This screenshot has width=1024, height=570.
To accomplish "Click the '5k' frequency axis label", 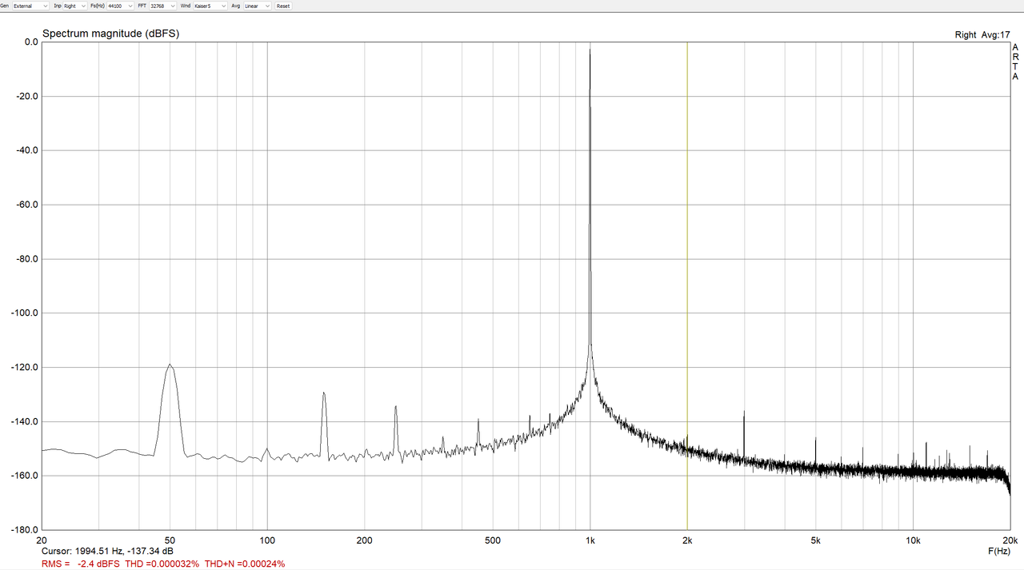I will (x=815, y=540).
